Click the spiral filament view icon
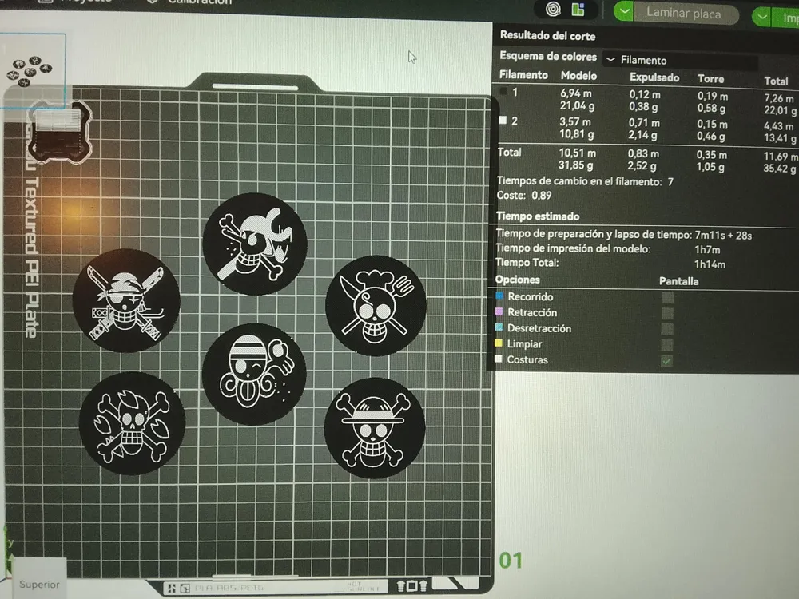799x599 pixels. (x=553, y=9)
